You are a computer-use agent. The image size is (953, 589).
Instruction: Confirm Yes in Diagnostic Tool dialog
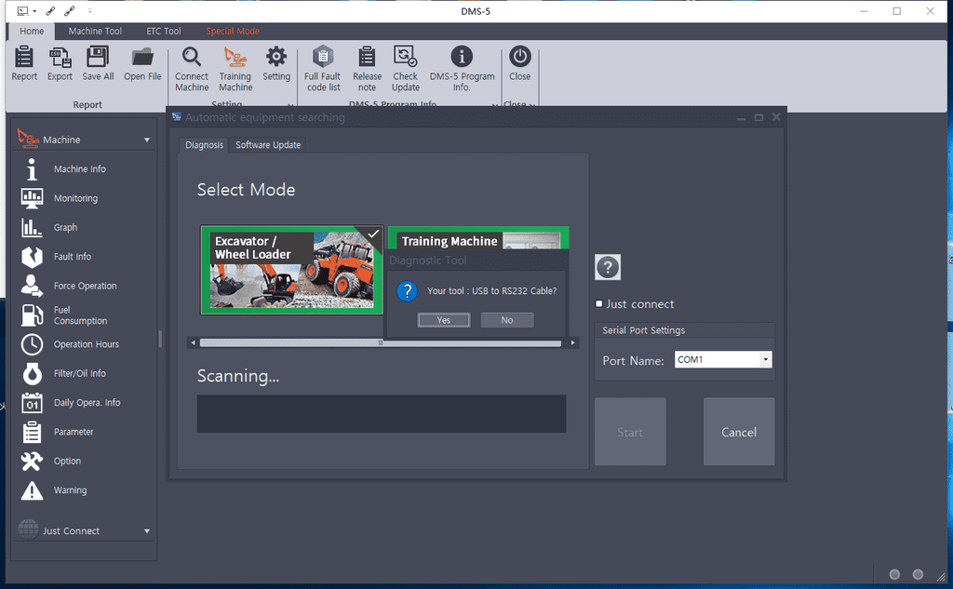coord(444,320)
